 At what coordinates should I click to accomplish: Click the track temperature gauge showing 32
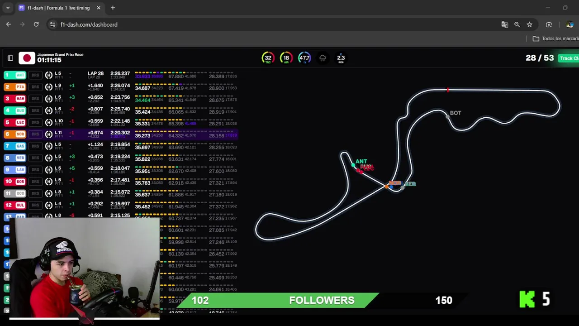(x=268, y=58)
